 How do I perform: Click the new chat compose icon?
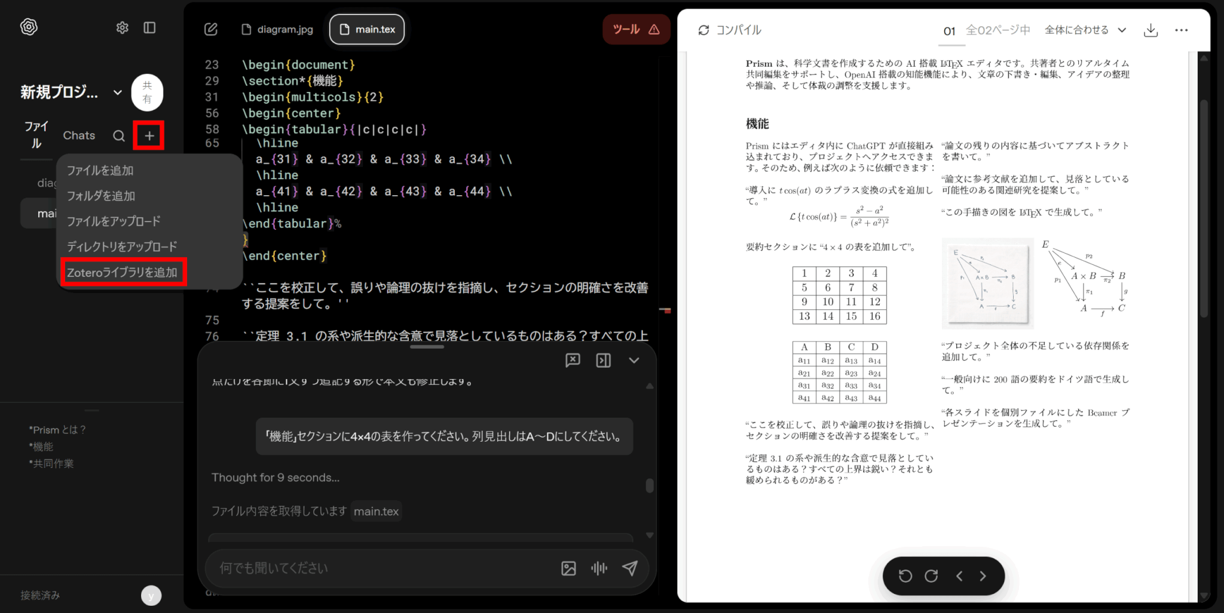tap(211, 29)
